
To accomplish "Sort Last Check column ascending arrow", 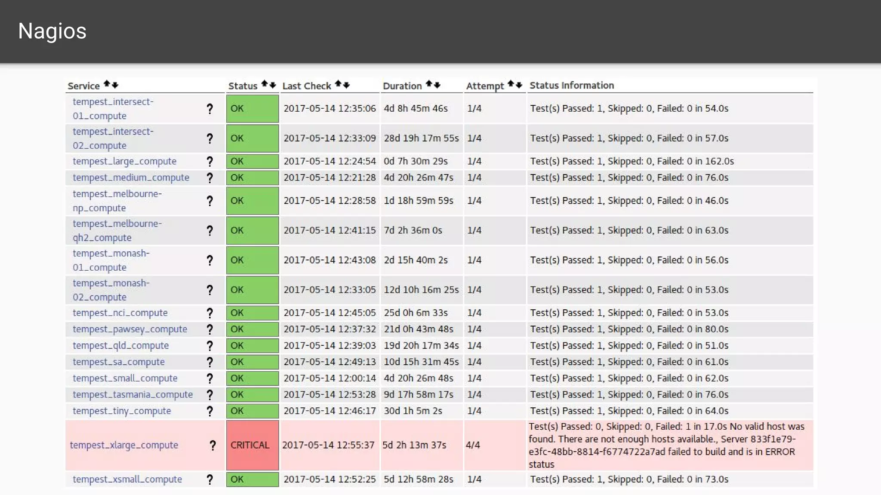I will [x=338, y=84].
